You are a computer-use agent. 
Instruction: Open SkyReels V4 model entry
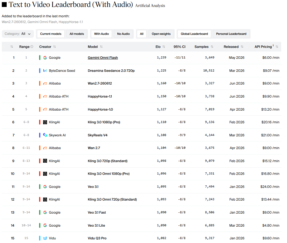pyautogui.click(x=98, y=135)
